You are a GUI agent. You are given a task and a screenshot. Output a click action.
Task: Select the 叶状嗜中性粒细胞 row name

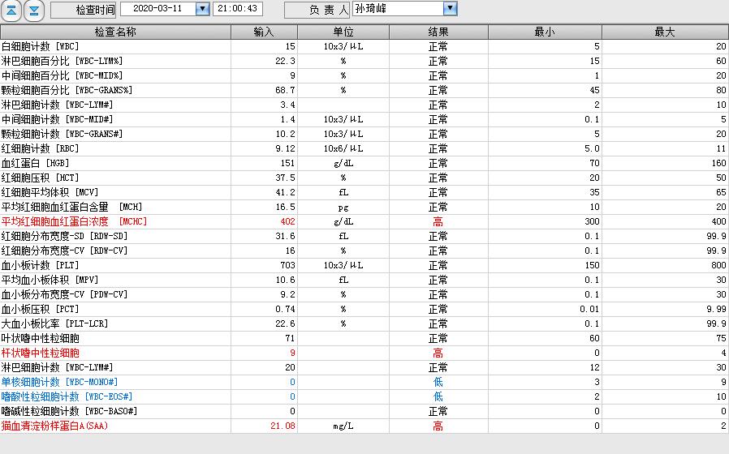[41, 338]
